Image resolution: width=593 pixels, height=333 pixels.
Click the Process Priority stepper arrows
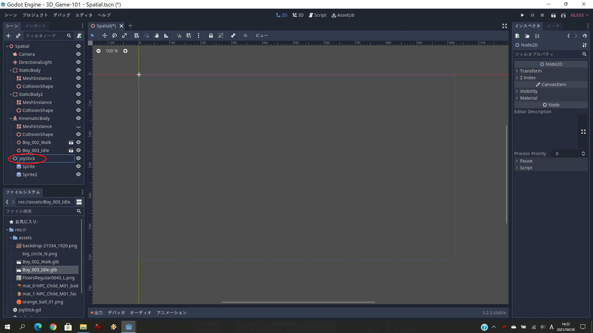[583, 154]
